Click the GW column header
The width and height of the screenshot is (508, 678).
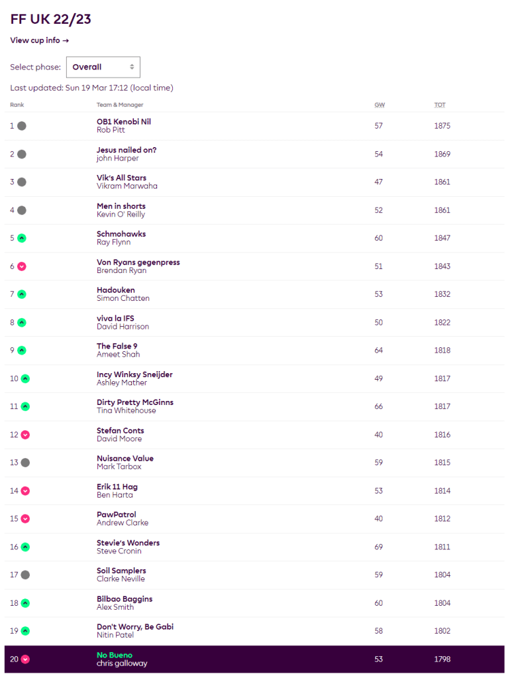[x=378, y=105]
